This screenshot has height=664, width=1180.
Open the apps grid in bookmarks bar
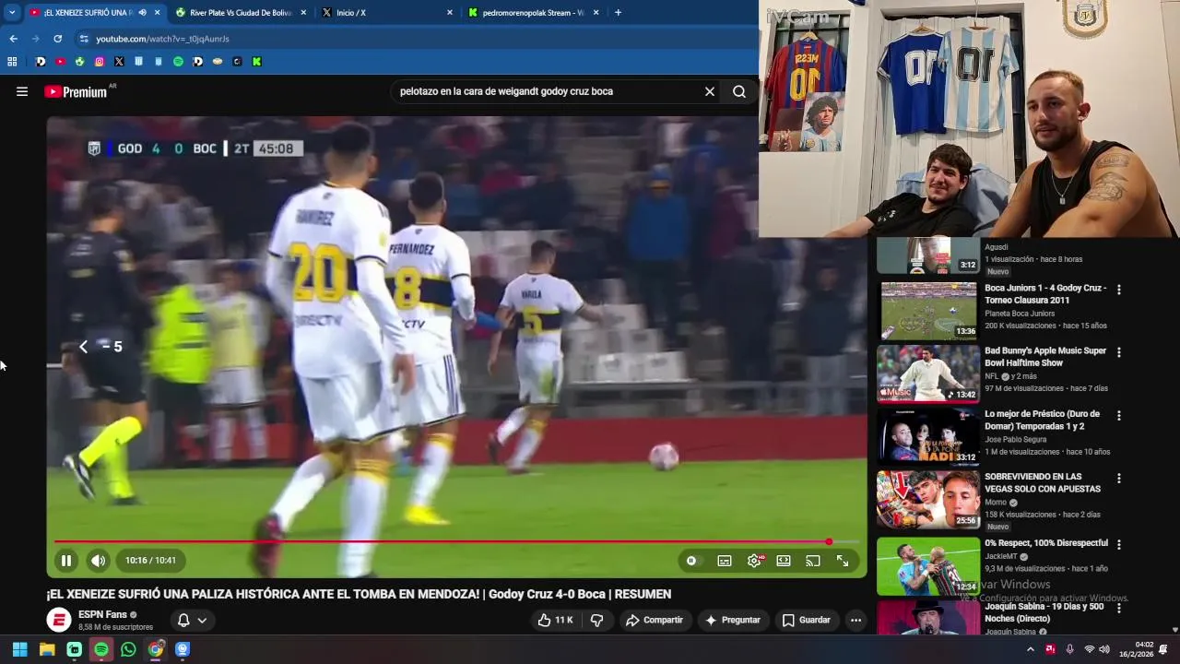pyautogui.click(x=12, y=62)
